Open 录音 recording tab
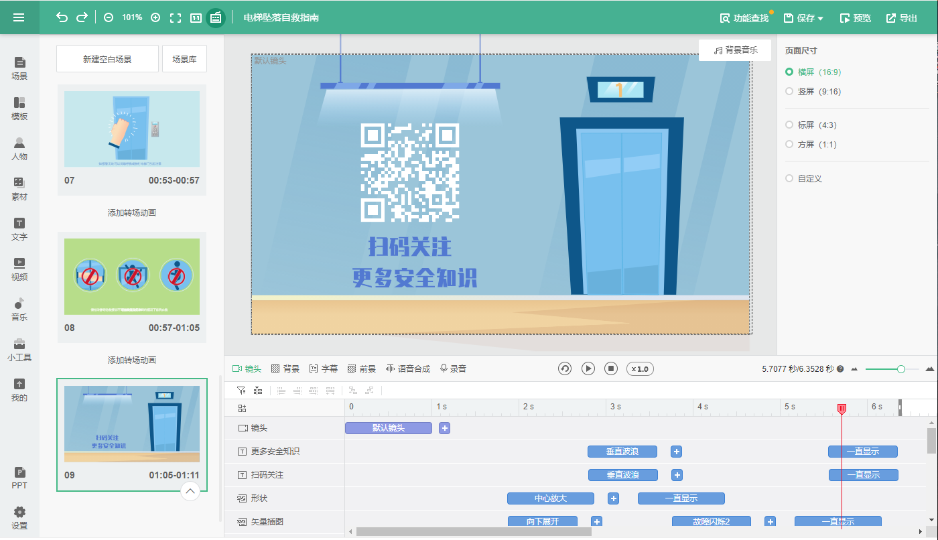The height and width of the screenshot is (540, 938). coord(453,368)
